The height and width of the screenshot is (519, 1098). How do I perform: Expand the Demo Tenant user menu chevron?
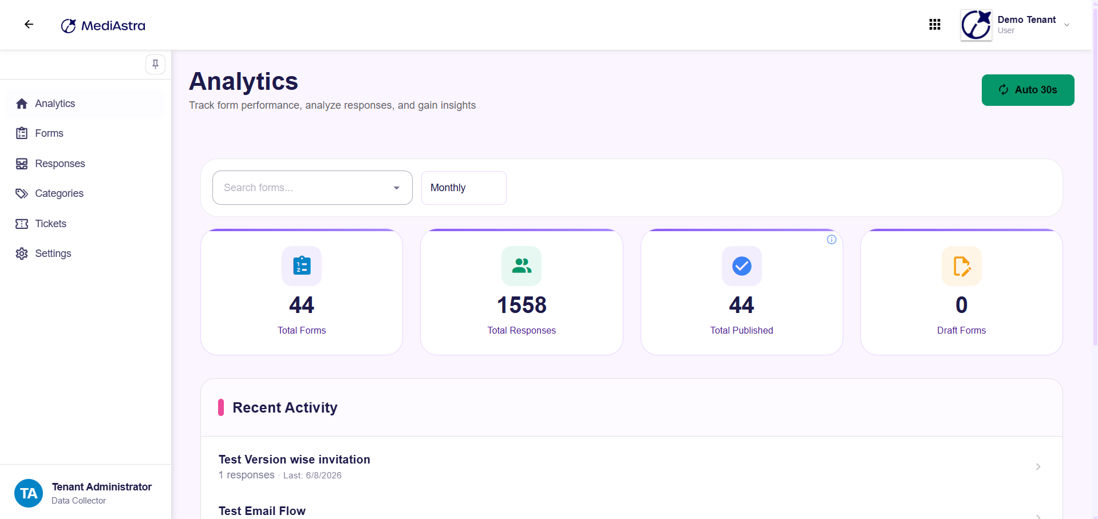click(1067, 25)
